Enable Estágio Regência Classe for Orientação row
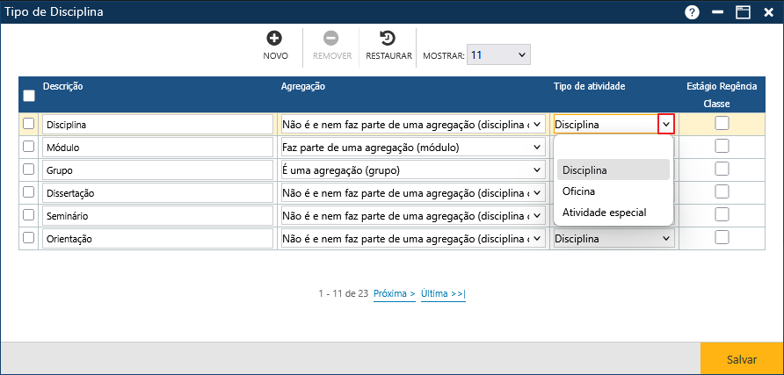Image resolution: width=784 pixels, height=375 pixels. pyautogui.click(x=722, y=237)
